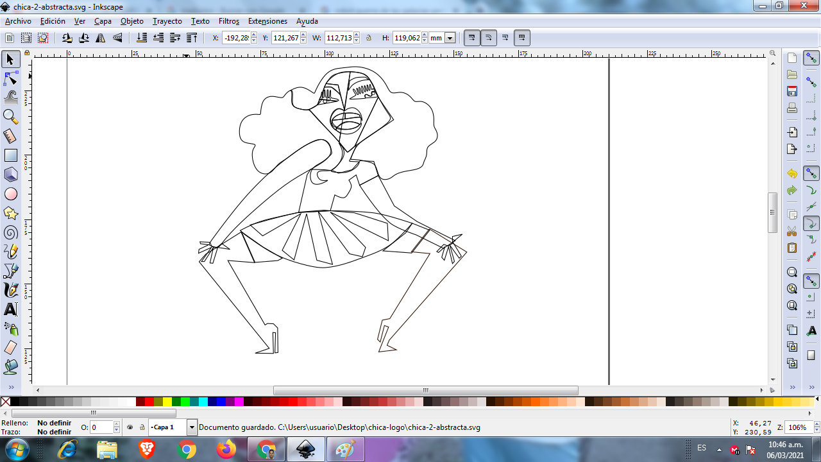
Task: Select the Zoom tool in toolbox
Action: click(x=10, y=117)
